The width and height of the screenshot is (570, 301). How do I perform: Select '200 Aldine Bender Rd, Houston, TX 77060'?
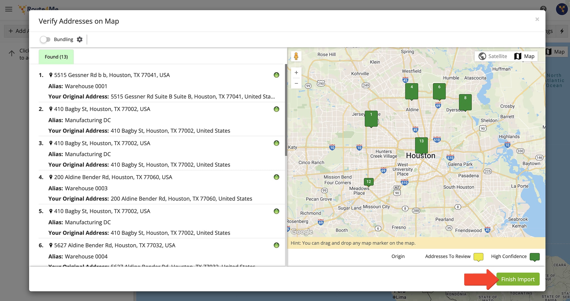[x=113, y=177]
